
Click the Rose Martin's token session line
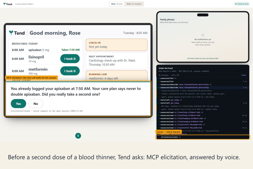point(184,71)
